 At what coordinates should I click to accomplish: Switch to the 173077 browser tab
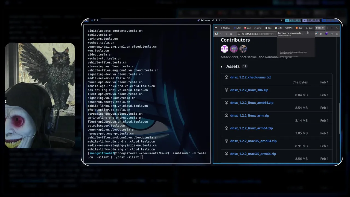[x=289, y=28]
